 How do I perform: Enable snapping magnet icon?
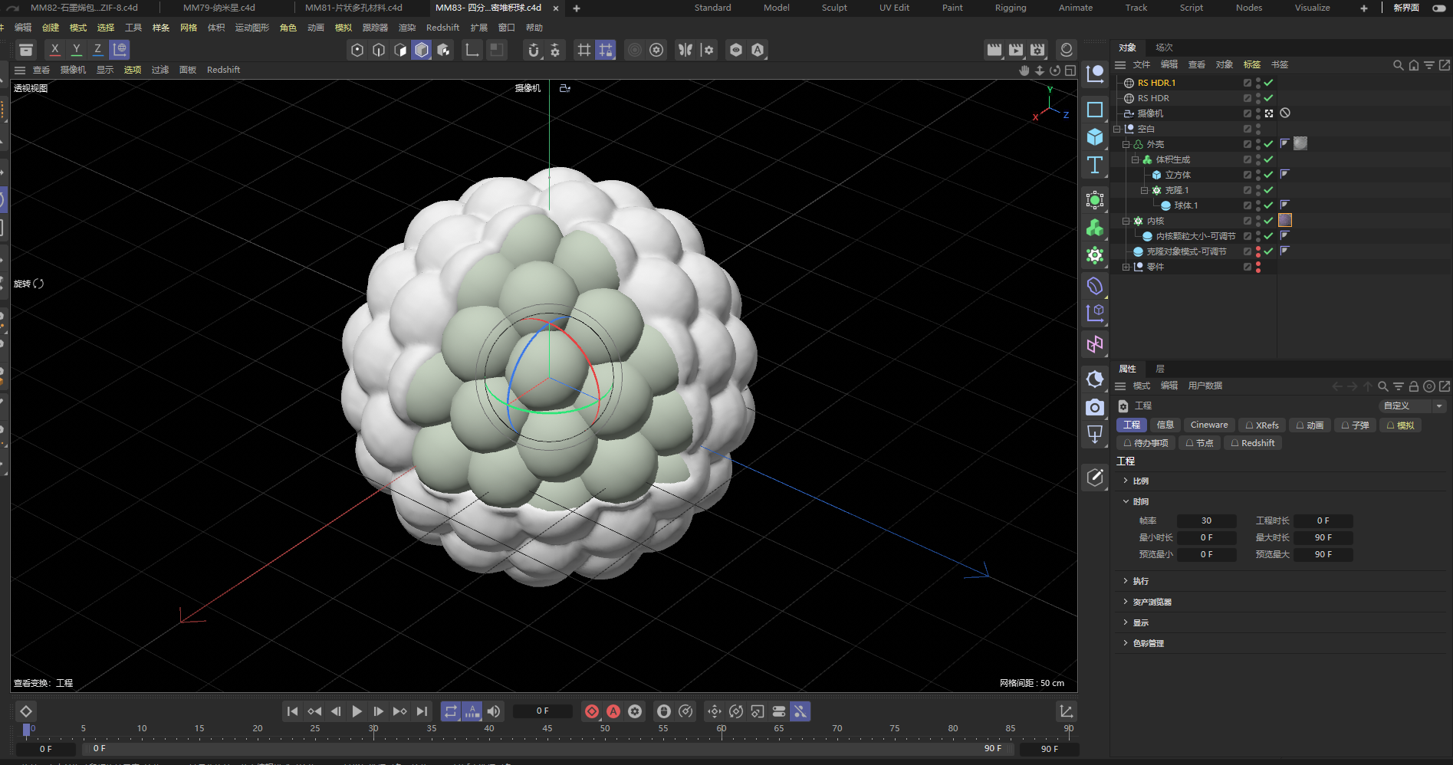[534, 50]
